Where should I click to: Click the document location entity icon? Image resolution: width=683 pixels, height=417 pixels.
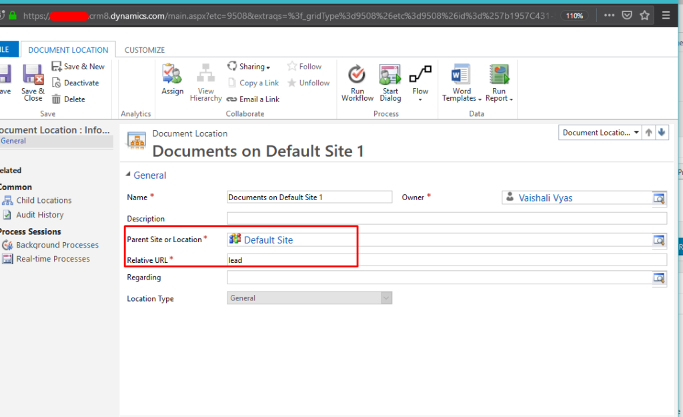(x=137, y=140)
